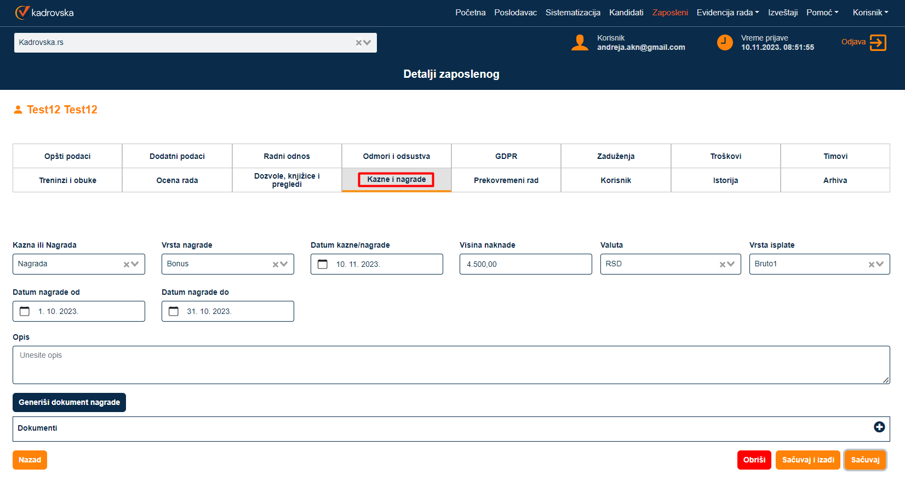Open the Evidencija rada menu
905x480 pixels.
727,13
